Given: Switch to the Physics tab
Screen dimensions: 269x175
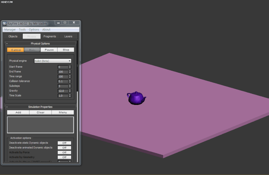Looking at the screenshot, I should 32,36.
